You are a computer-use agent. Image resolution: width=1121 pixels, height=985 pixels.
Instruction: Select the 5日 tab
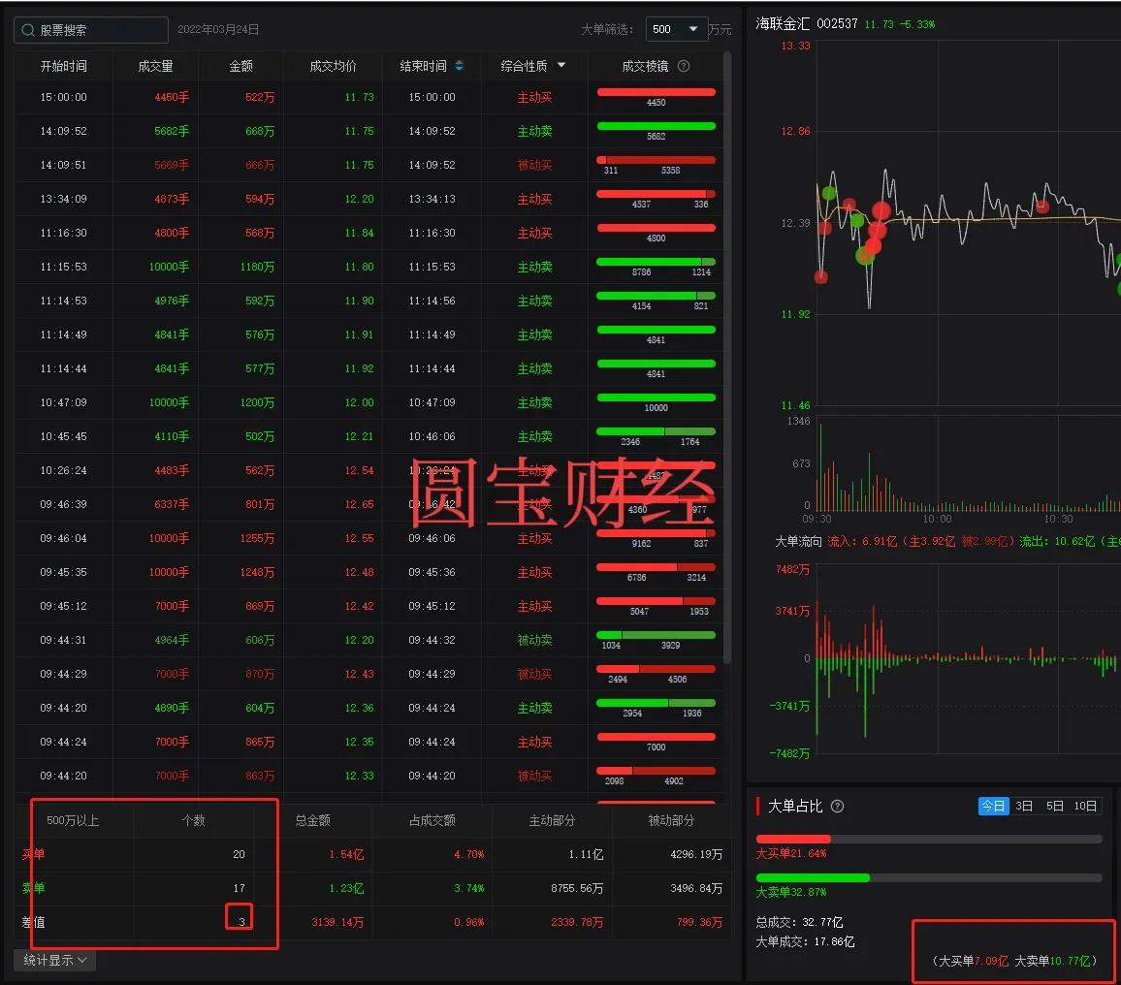pyautogui.click(x=1054, y=806)
